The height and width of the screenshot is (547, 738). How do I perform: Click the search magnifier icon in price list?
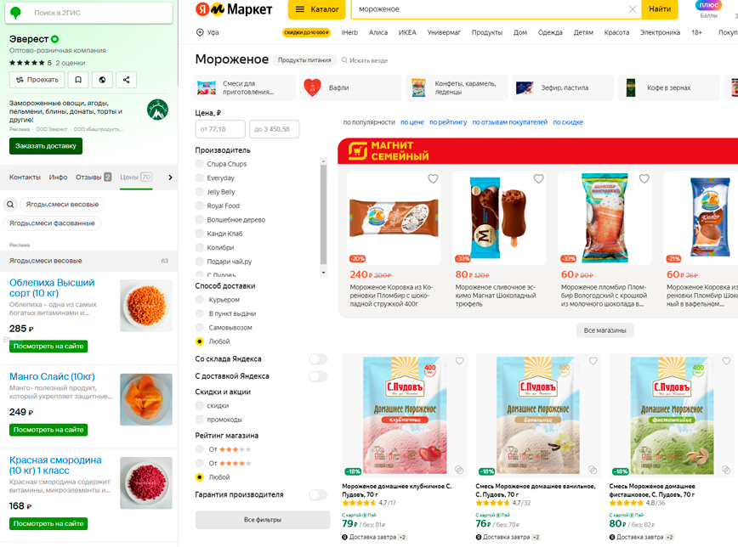pyautogui.click(x=10, y=205)
